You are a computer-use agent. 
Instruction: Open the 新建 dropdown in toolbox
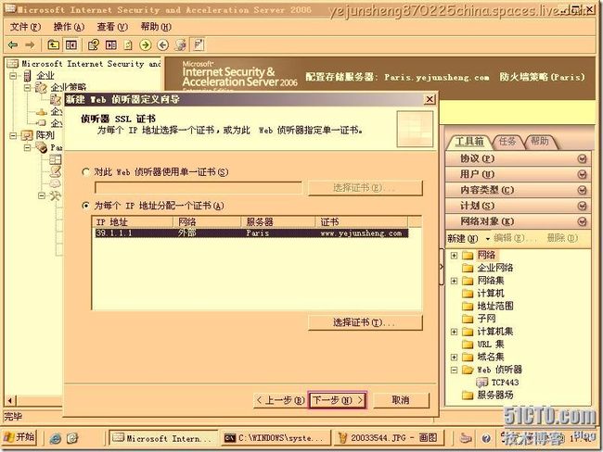click(x=468, y=238)
